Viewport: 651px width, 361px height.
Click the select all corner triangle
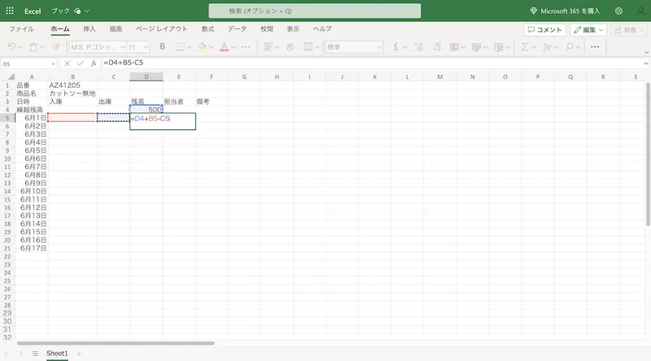(x=11, y=76)
